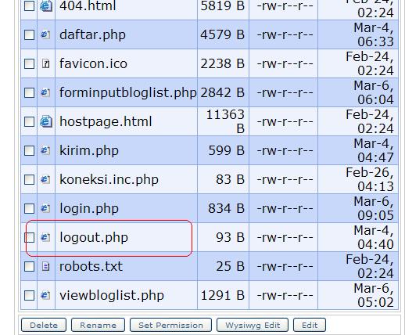405x335 pixels.
Task: Click the file icon beside daftar.php
Action: (45, 34)
